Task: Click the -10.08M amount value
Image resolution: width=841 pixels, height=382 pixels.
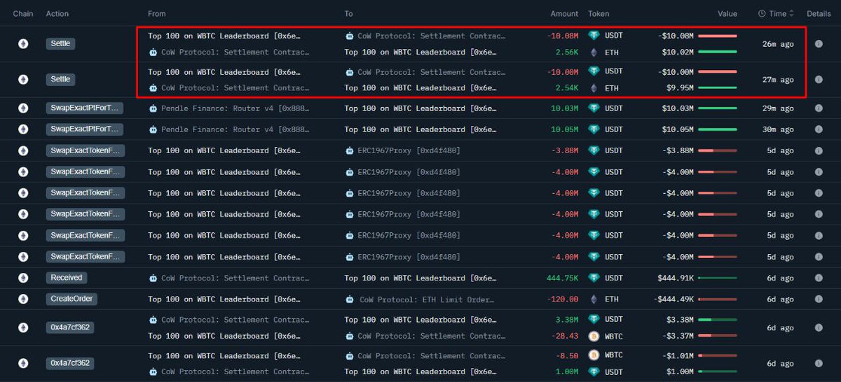Action: [563, 36]
